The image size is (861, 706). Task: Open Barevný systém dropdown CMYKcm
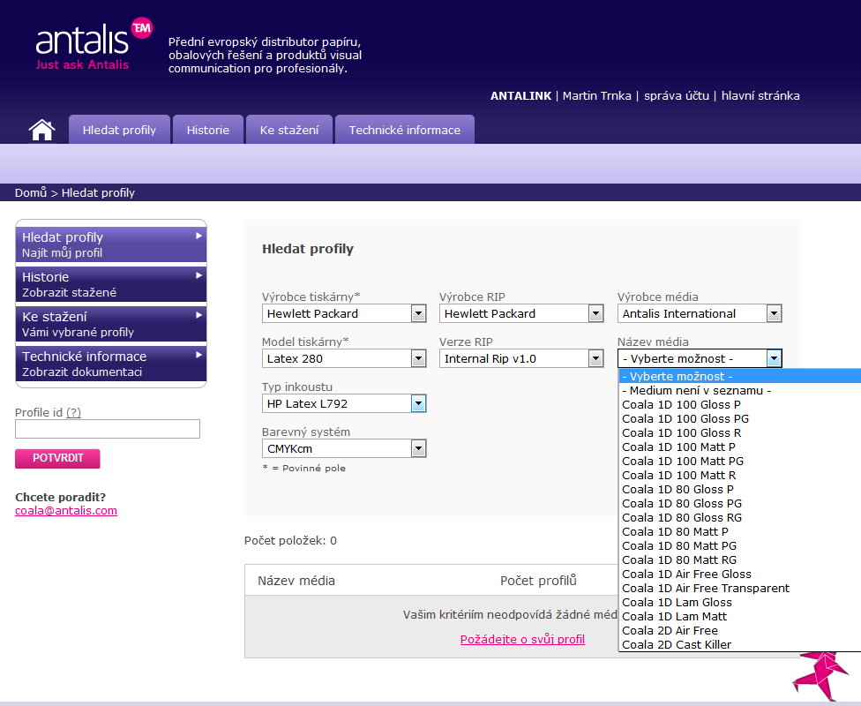coord(344,449)
